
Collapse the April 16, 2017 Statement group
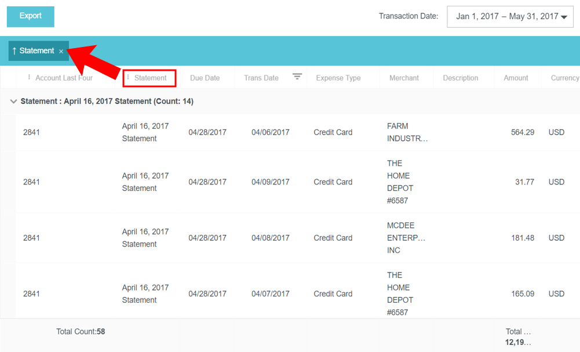tap(13, 101)
